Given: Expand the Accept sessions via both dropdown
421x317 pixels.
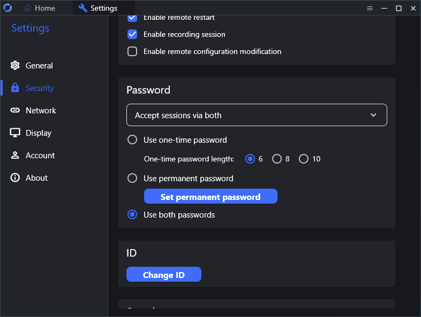Looking at the screenshot, I should pyautogui.click(x=257, y=115).
